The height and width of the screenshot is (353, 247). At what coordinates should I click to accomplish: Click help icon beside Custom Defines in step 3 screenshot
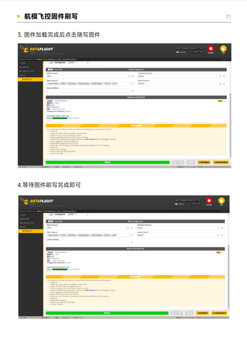[133, 91]
